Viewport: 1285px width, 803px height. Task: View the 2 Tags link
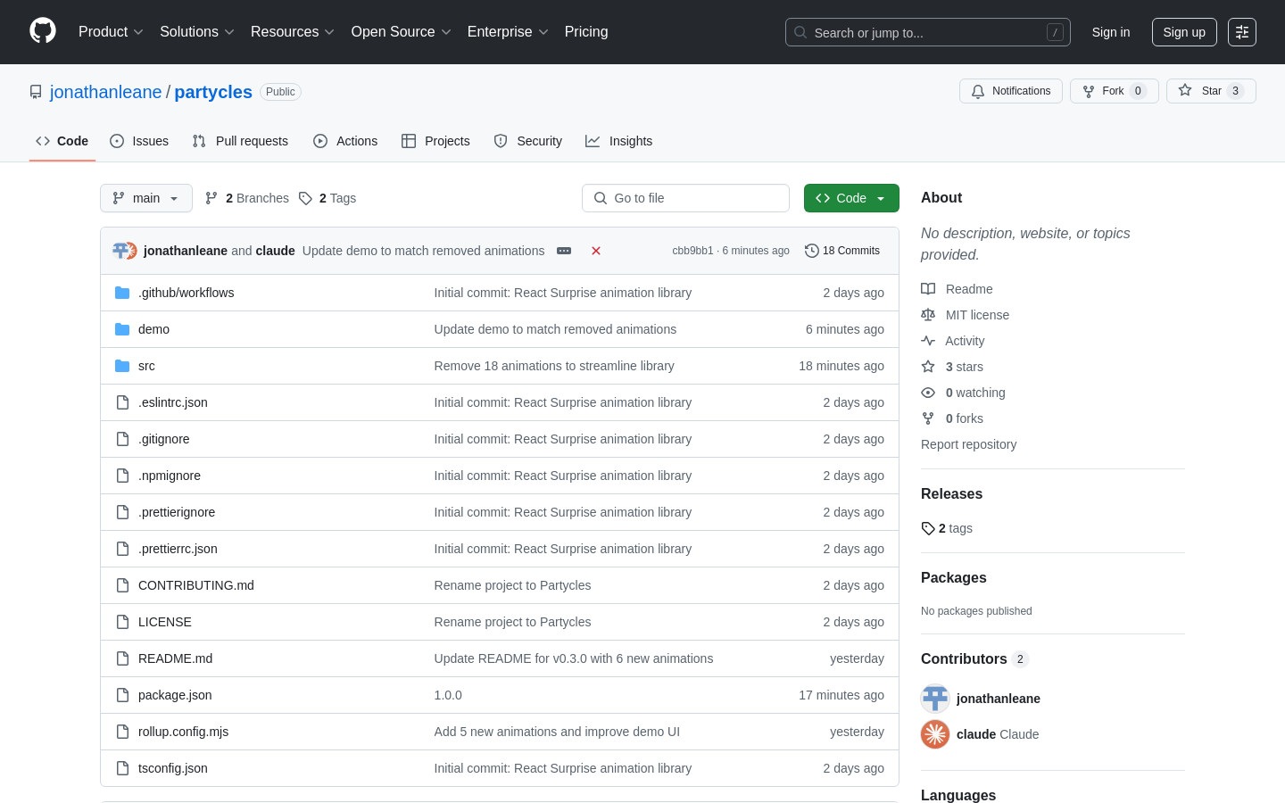point(327,198)
